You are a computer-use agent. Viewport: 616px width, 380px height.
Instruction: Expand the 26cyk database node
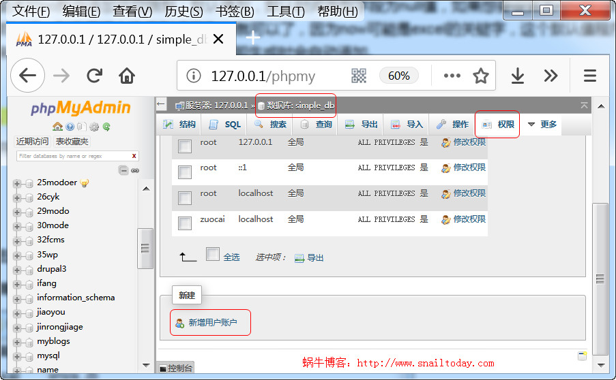pyautogui.click(x=16, y=197)
